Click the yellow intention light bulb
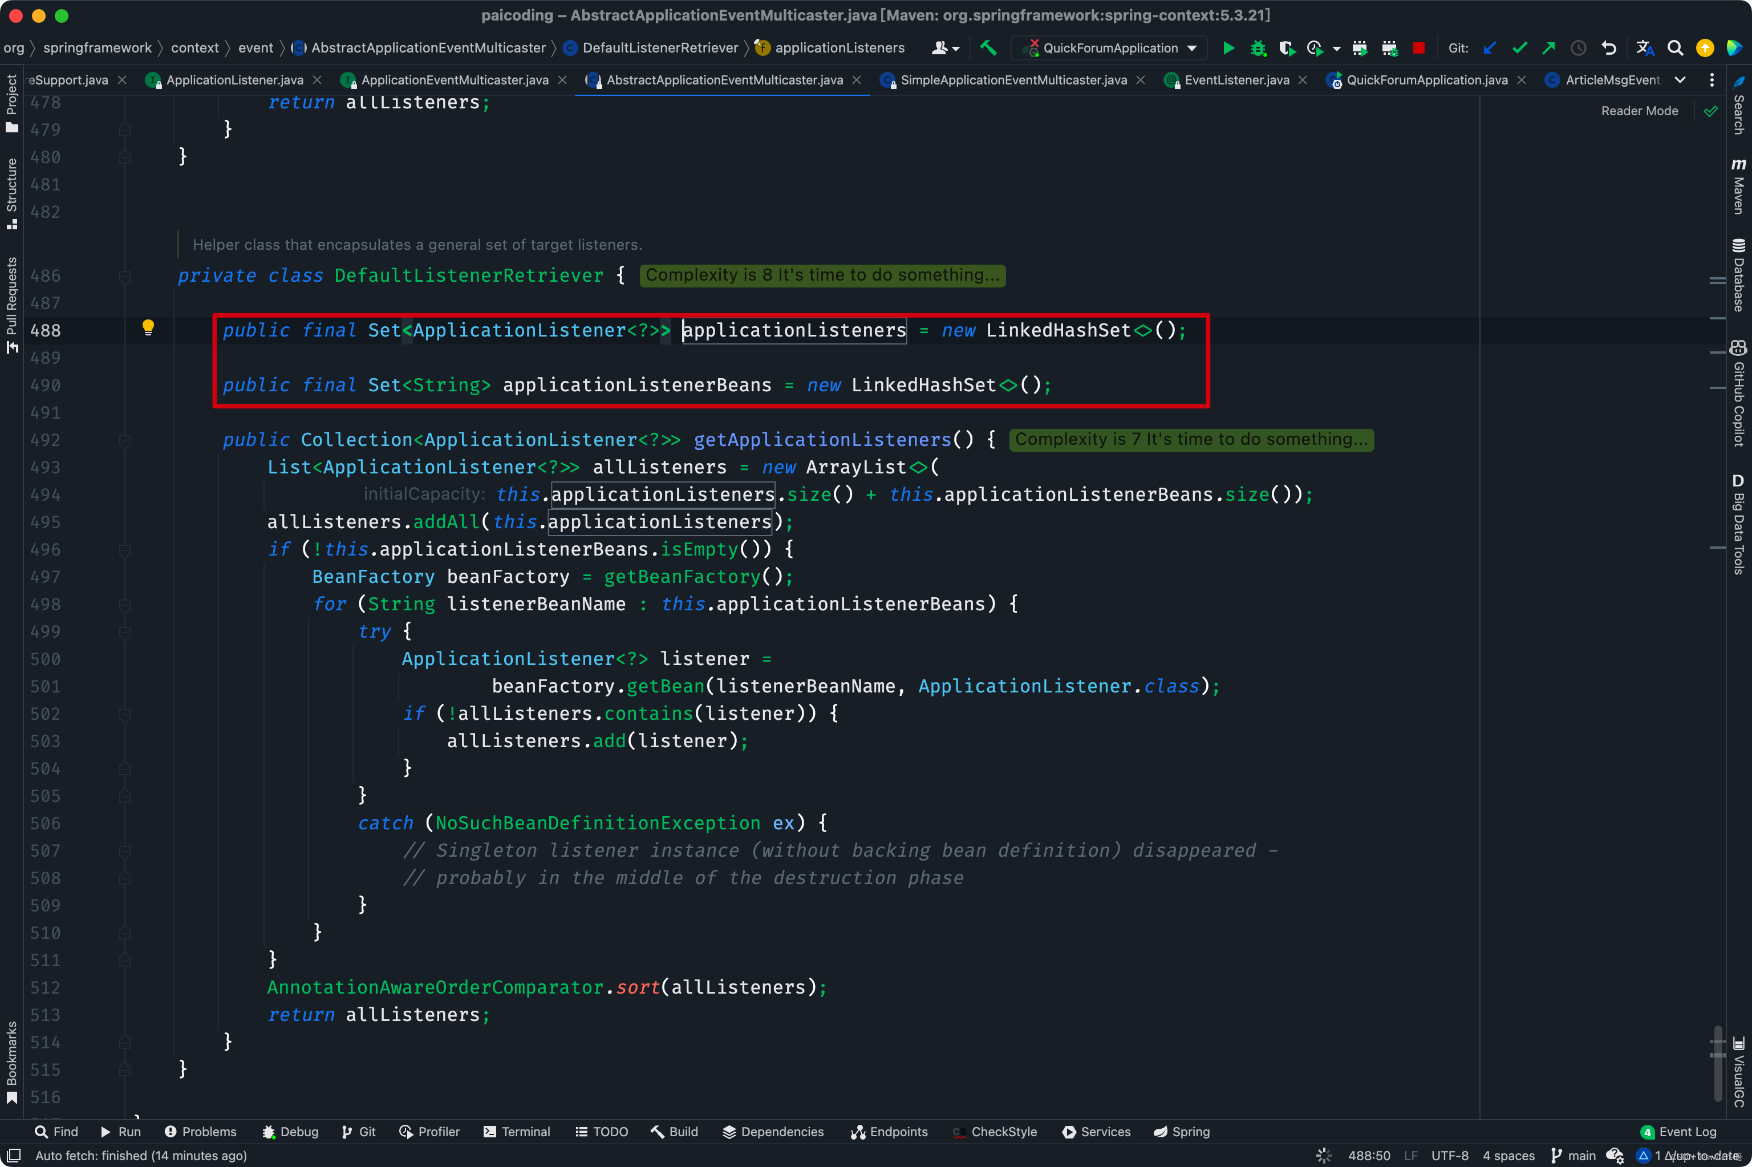The height and width of the screenshot is (1167, 1752). pyautogui.click(x=148, y=327)
